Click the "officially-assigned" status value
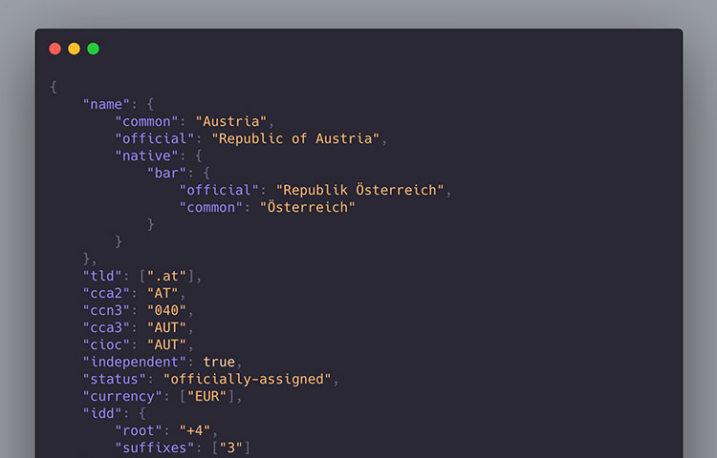717x458 pixels. pos(248,380)
